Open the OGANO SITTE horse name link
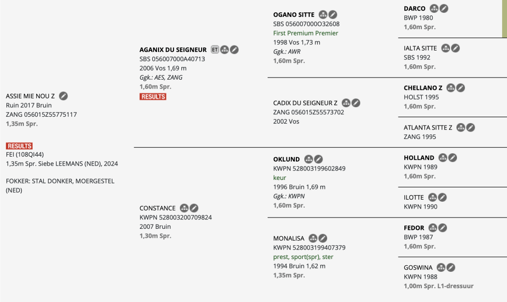 294,15
